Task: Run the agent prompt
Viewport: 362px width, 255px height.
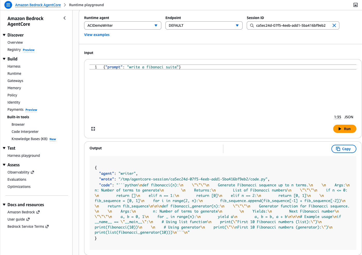Action: tap(345, 129)
